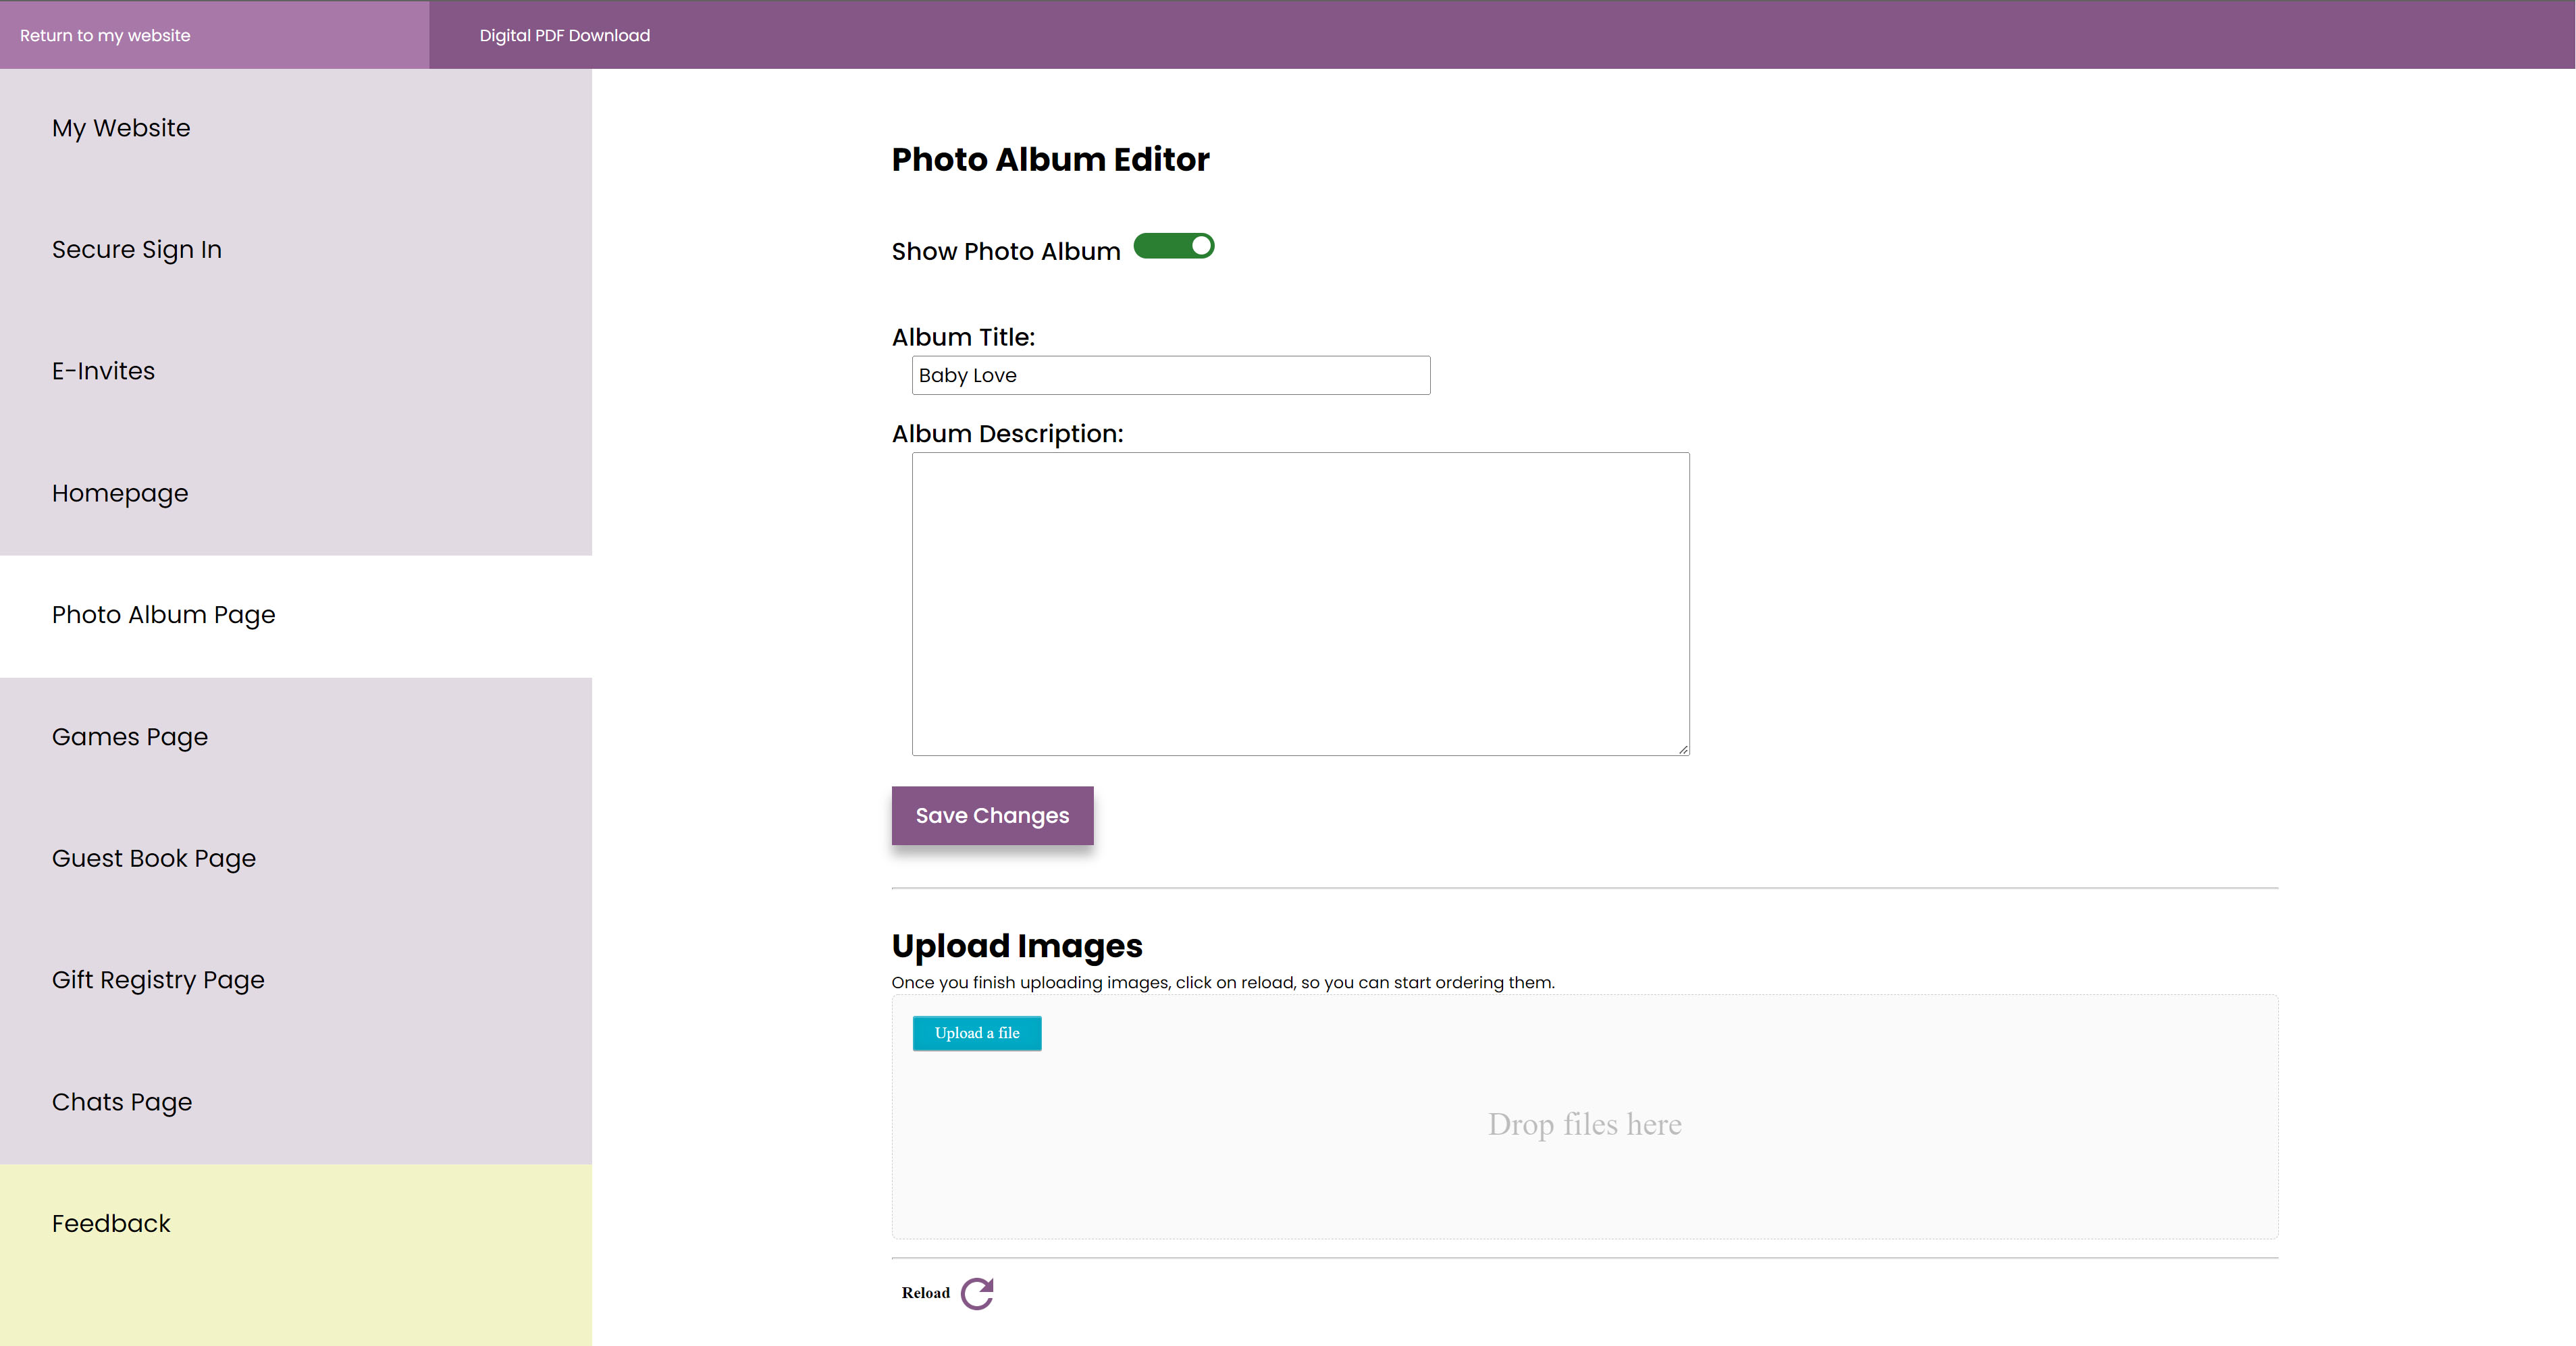This screenshot has height=1346, width=2576.
Task: Open My Website in sidebar
Action: point(121,128)
